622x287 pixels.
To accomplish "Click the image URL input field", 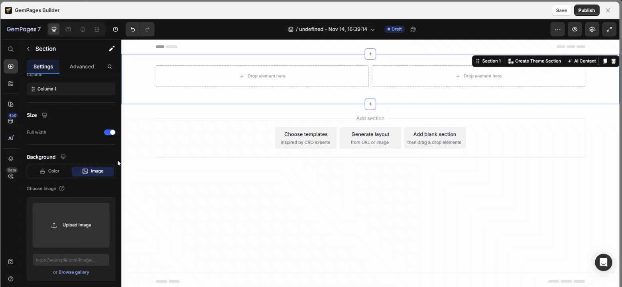I will (71, 260).
